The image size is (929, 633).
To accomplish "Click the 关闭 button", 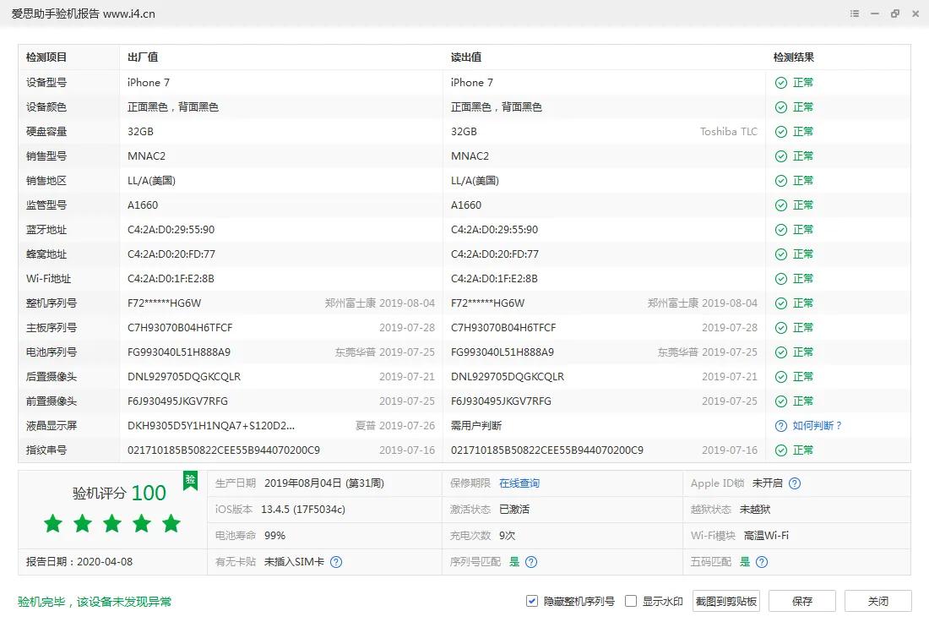I will tap(877, 601).
